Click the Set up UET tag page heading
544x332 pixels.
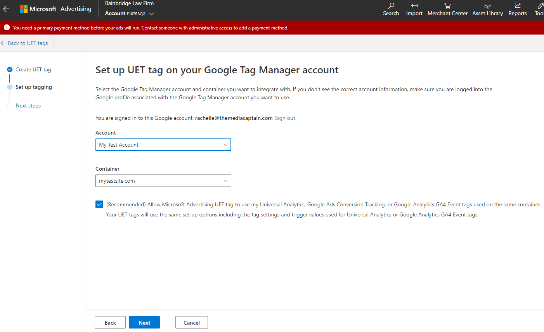click(x=217, y=70)
